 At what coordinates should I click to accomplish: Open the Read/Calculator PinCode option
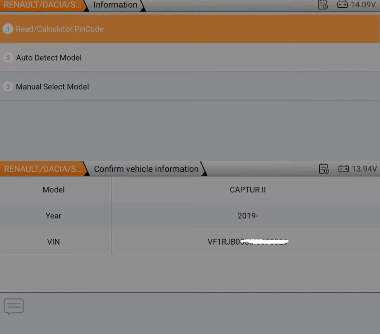190,29
